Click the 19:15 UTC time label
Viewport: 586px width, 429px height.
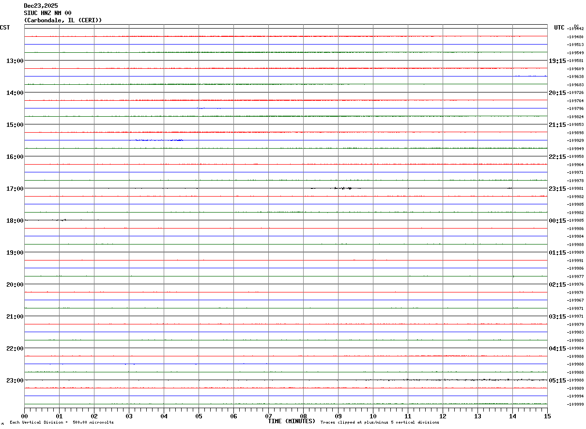click(x=557, y=61)
